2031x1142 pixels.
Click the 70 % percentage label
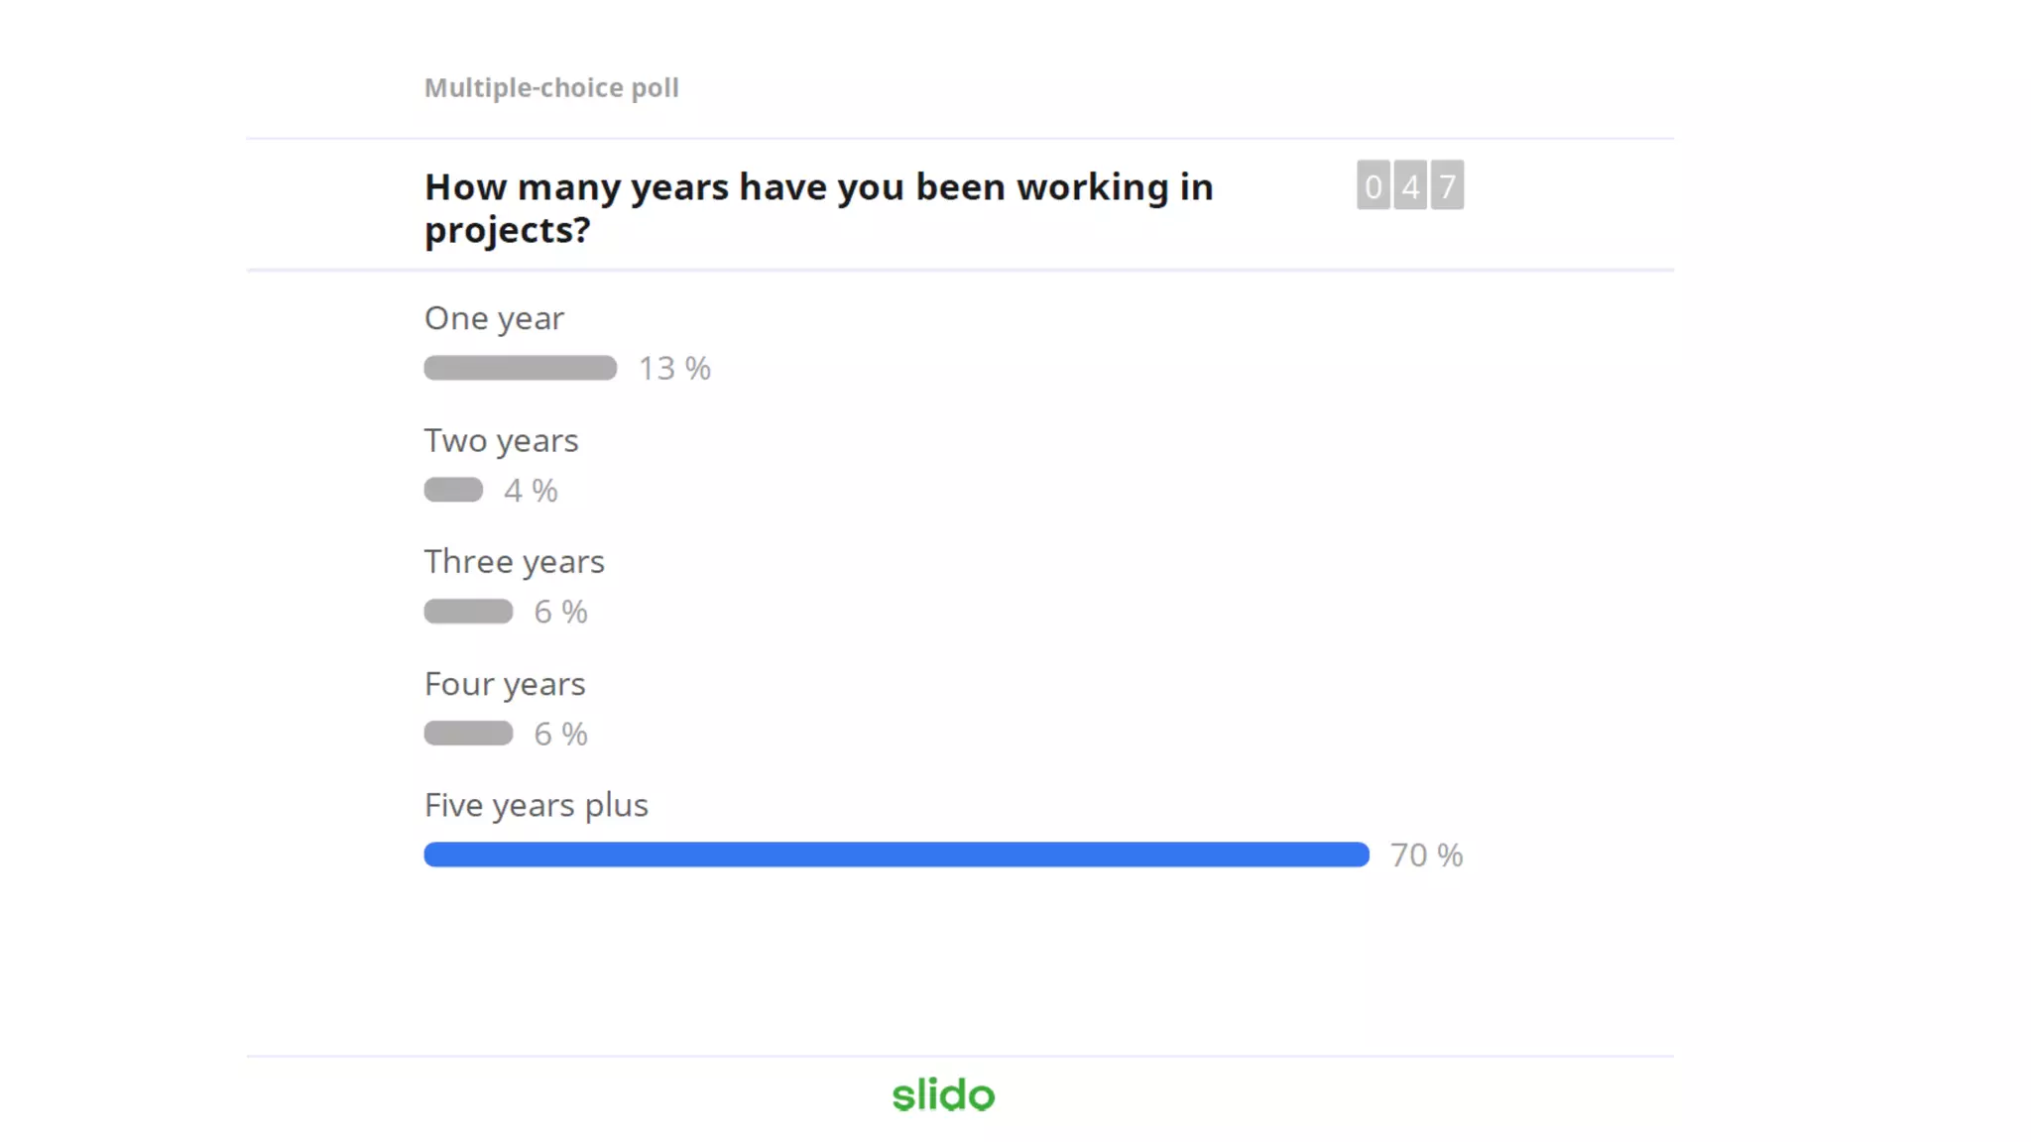[x=1426, y=856]
